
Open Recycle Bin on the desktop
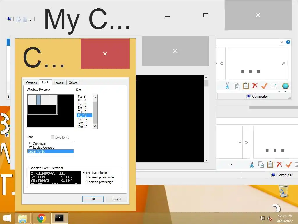pos(283,191)
